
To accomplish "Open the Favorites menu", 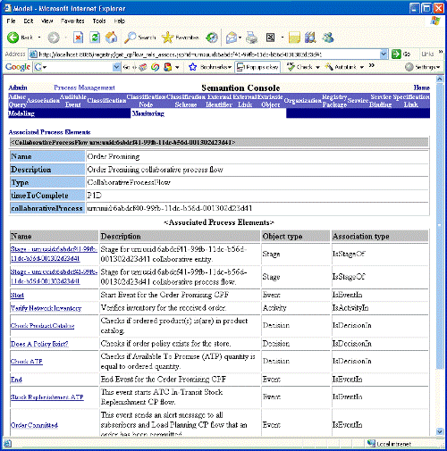I will point(72,21).
